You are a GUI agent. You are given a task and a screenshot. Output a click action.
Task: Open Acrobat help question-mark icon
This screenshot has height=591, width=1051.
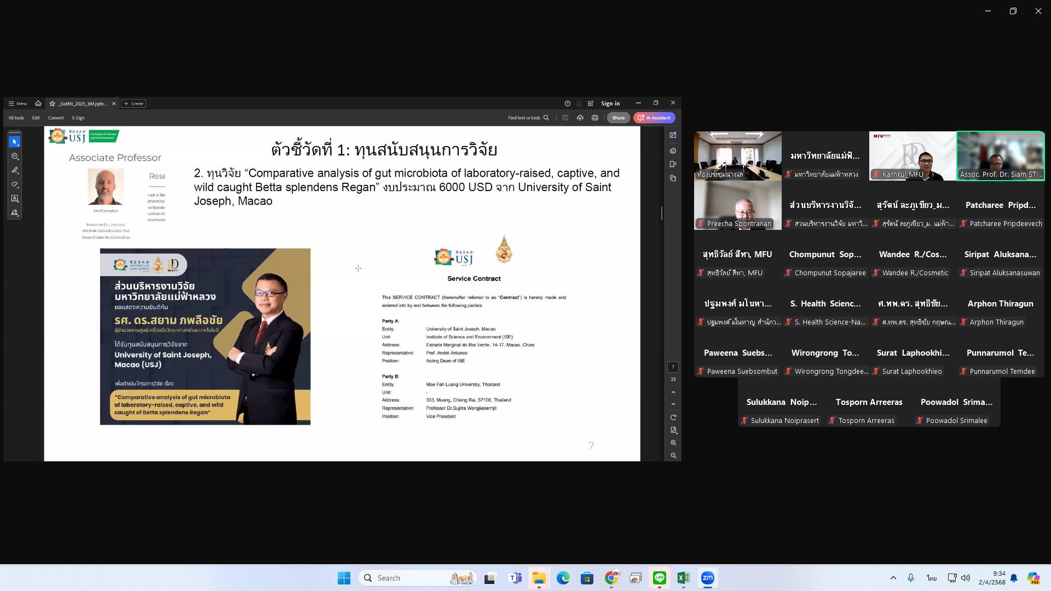(568, 103)
